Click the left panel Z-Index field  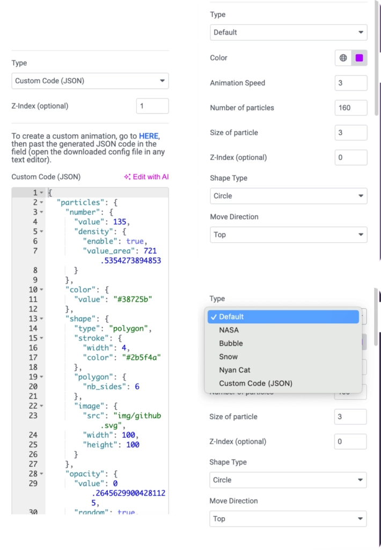[152, 106]
